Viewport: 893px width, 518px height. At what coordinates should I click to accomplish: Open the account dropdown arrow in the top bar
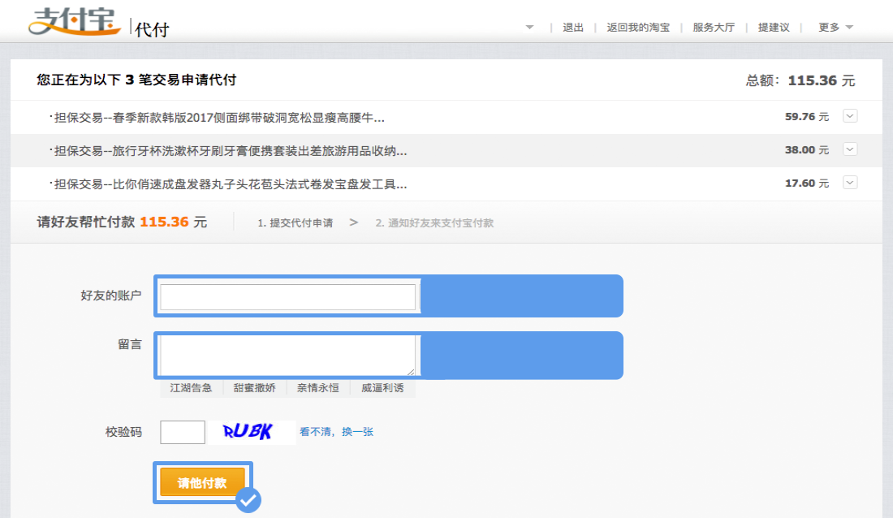(529, 27)
